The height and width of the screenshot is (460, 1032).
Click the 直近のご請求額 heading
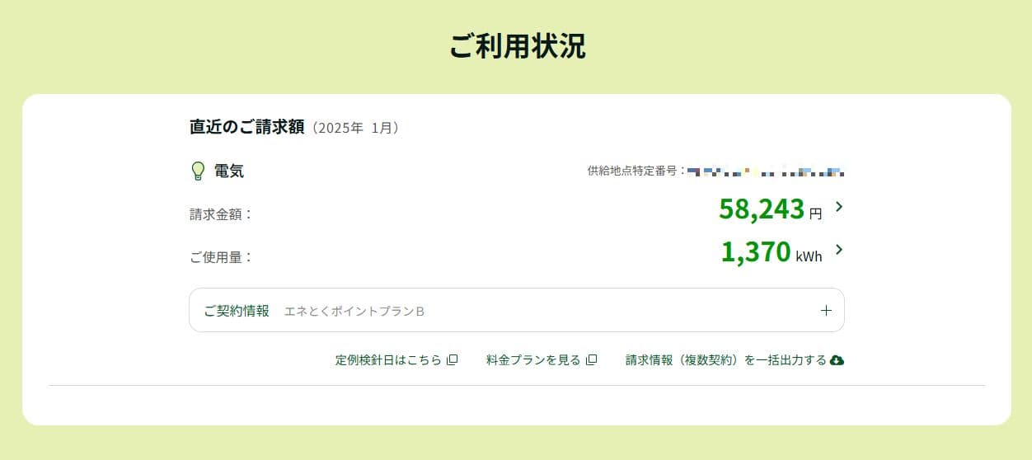tap(247, 127)
